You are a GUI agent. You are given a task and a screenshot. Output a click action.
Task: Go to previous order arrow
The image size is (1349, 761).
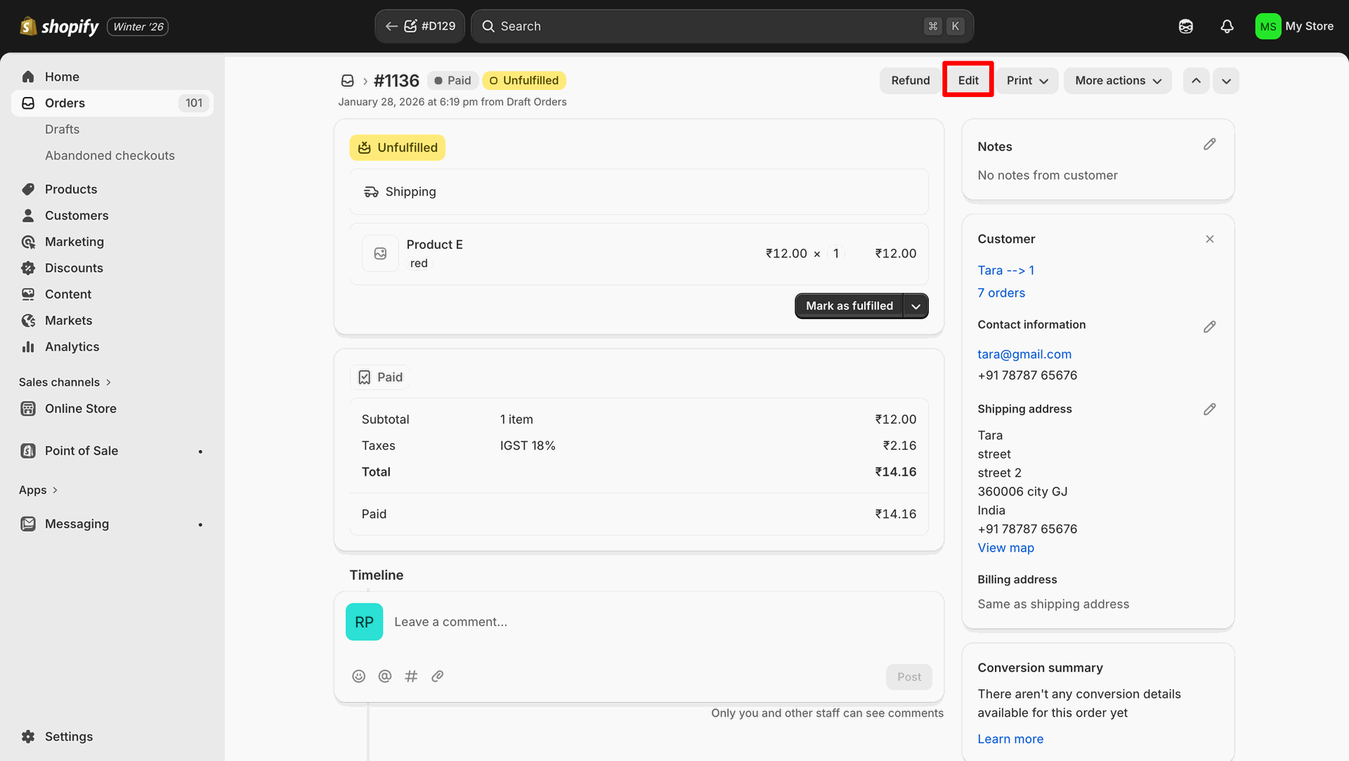pyautogui.click(x=1196, y=81)
